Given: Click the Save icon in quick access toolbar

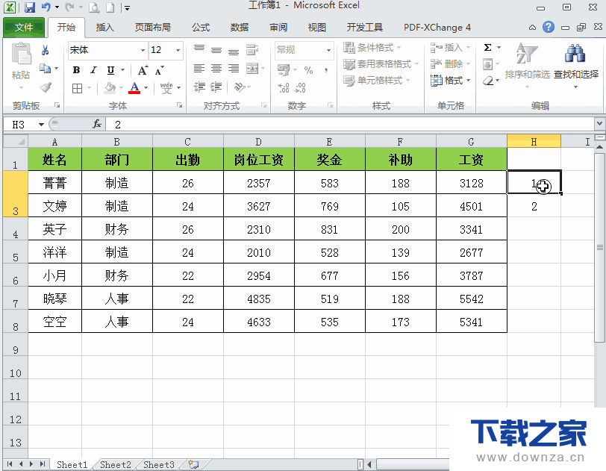Looking at the screenshot, I should [x=29, y=7].
